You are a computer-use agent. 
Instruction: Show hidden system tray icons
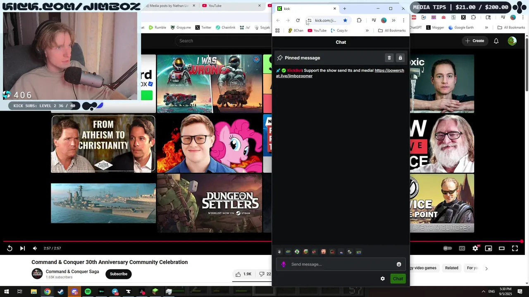pos(483,292)
